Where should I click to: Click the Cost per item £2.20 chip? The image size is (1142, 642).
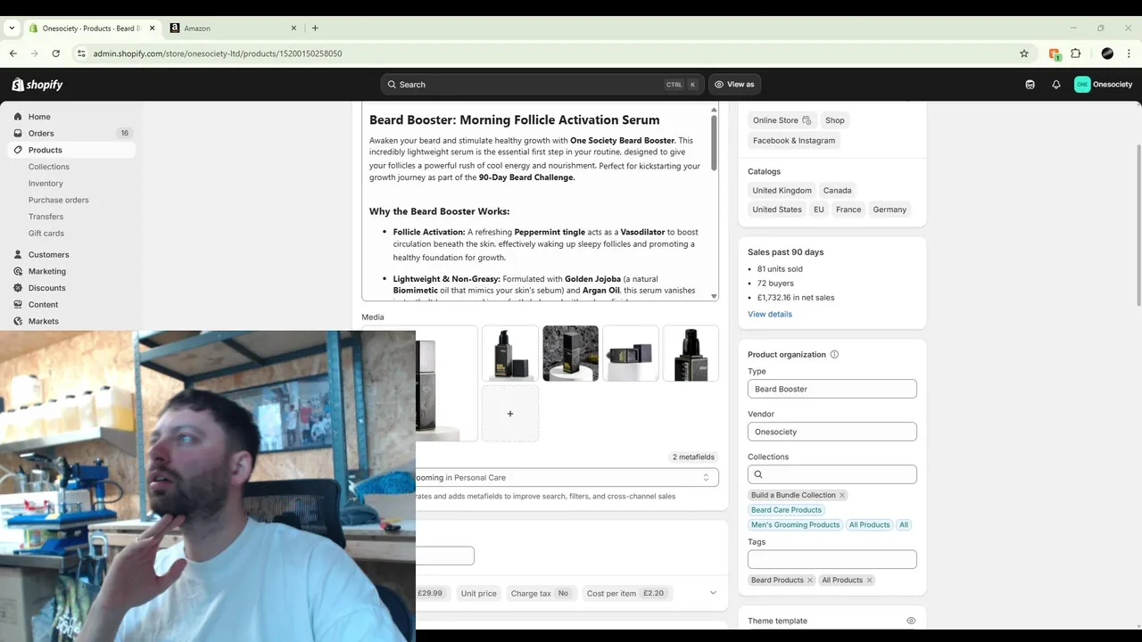[625, 594]
